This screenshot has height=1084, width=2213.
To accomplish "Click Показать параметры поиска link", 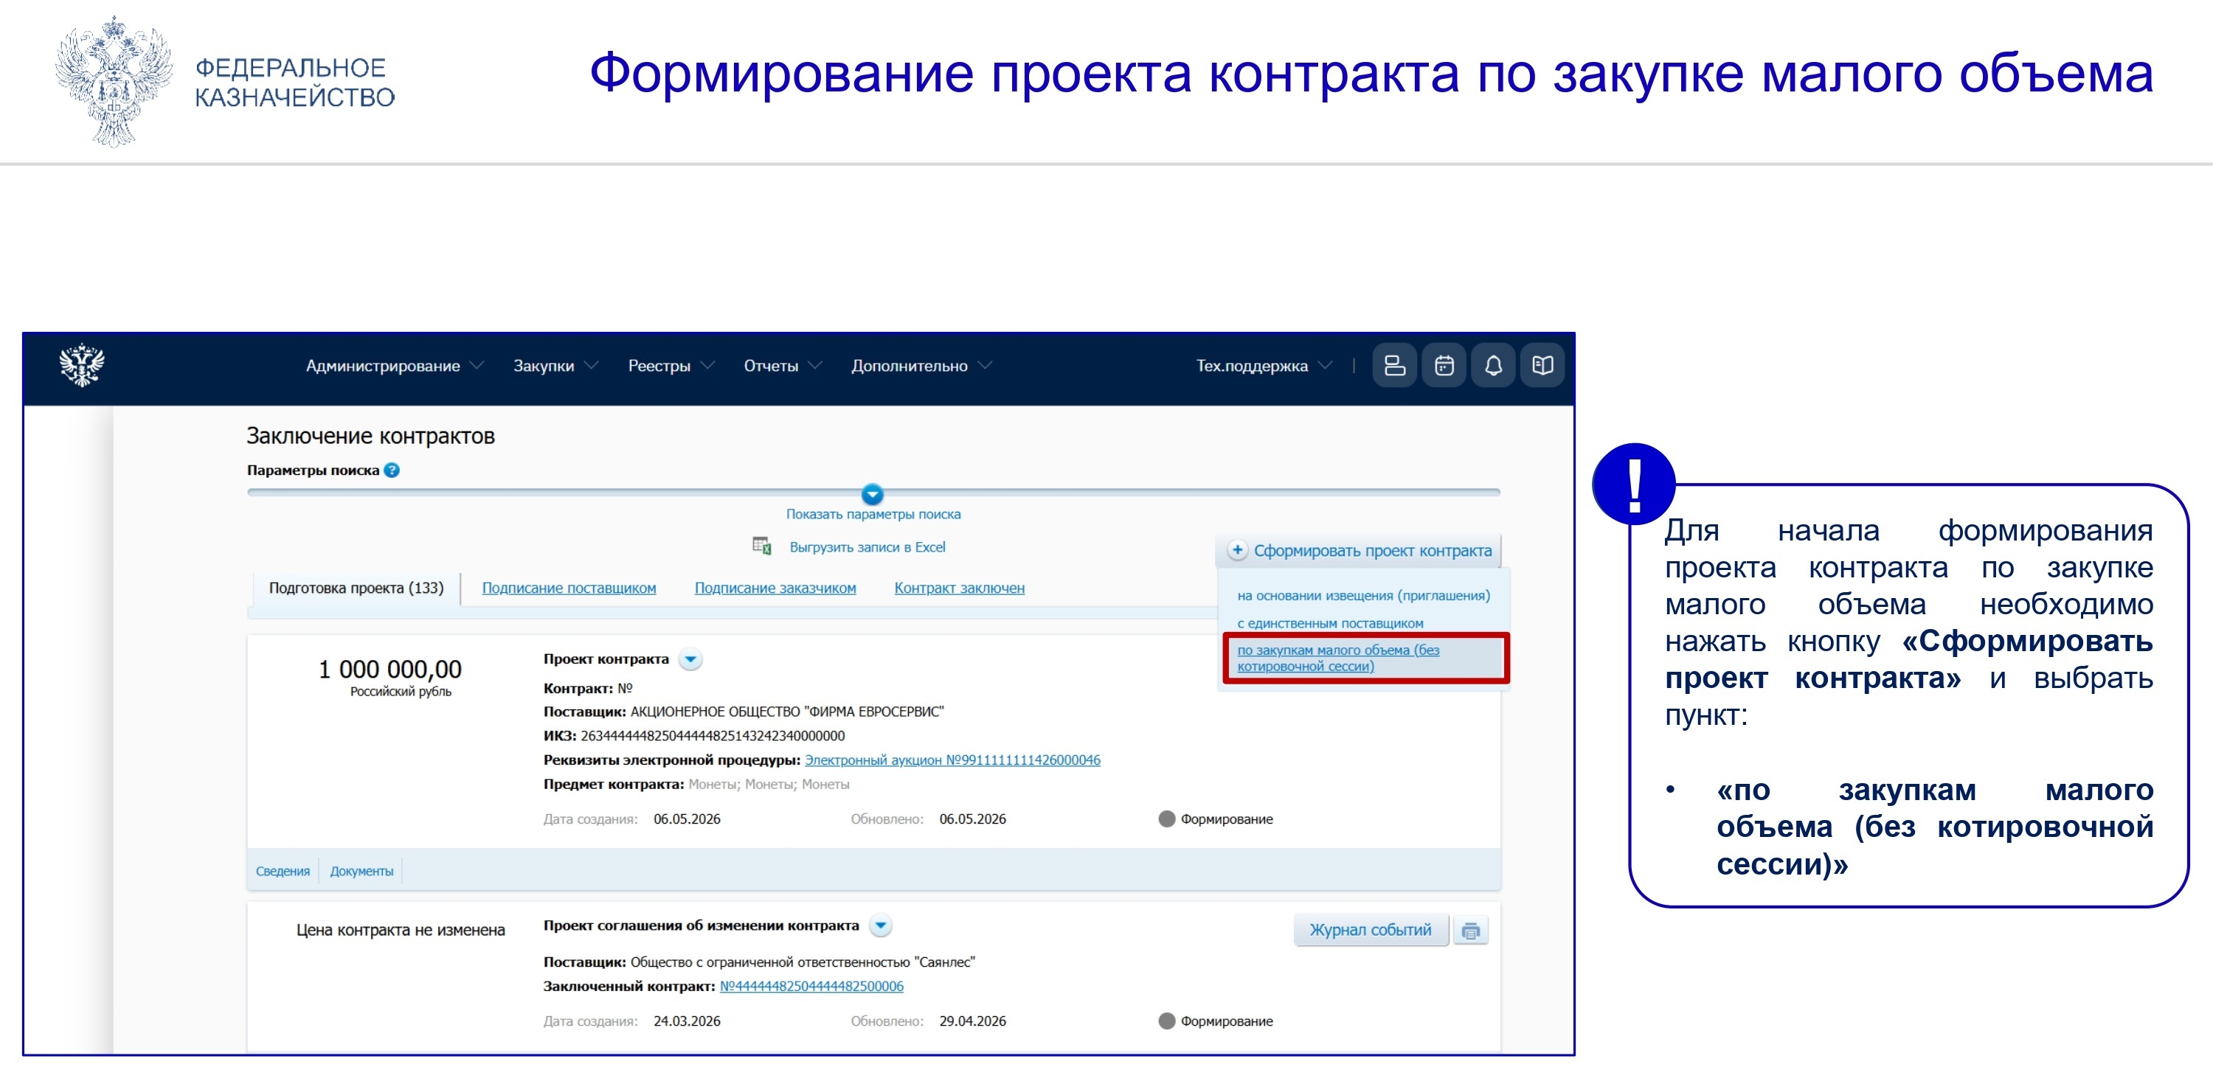I will [x=873, y=515].
